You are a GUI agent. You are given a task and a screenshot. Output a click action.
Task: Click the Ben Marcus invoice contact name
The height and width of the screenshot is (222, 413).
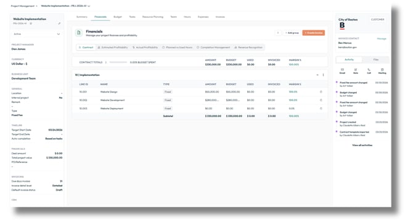click(345, 43)
